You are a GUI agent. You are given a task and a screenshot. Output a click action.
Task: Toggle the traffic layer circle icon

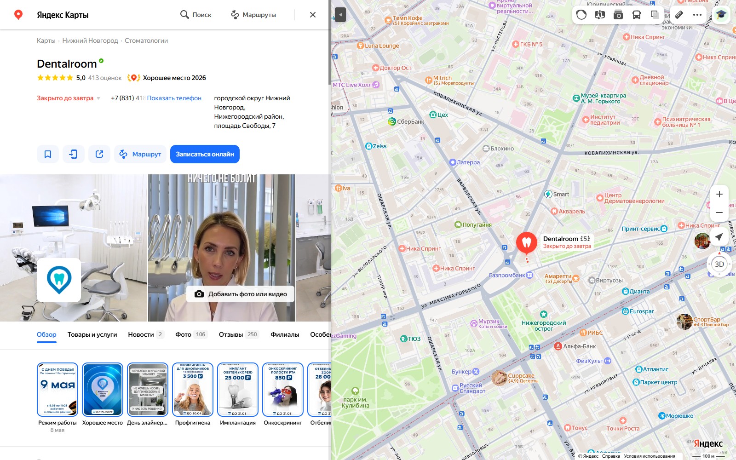[x=581, y=15]
